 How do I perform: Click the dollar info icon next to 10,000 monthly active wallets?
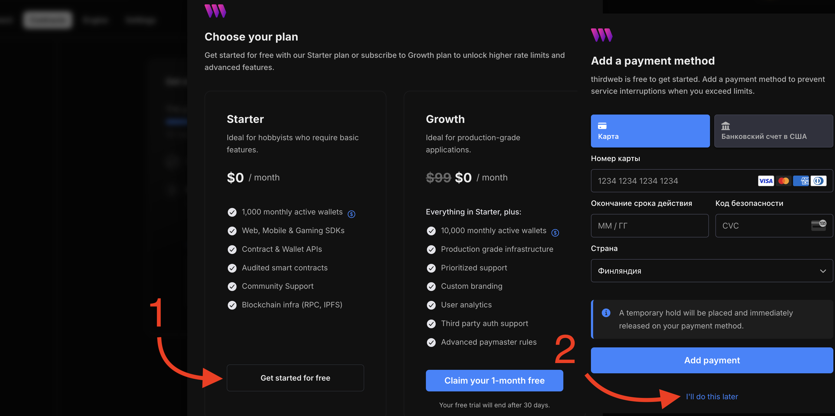555,233
